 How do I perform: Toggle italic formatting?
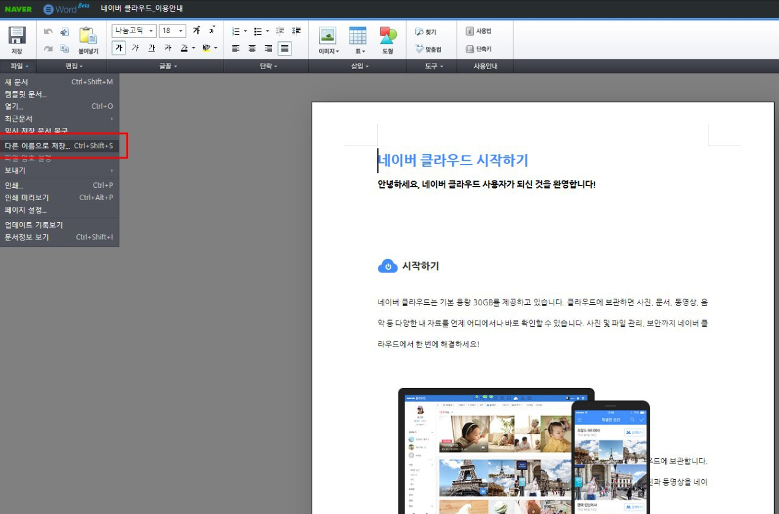pyautogui.click(x=135, y=48)
